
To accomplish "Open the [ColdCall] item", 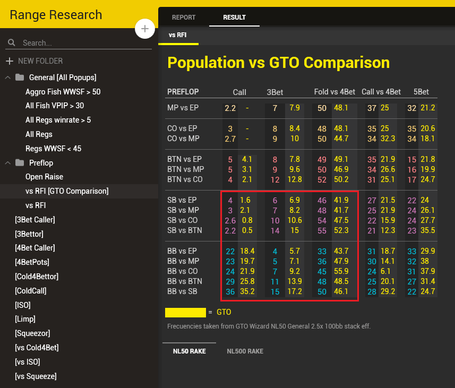I will [x=30, y=290].
